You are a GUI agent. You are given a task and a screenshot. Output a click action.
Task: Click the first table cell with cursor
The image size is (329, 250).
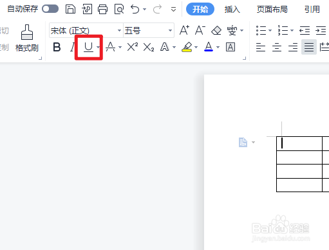pyautogui.click(x=299, y=143)
